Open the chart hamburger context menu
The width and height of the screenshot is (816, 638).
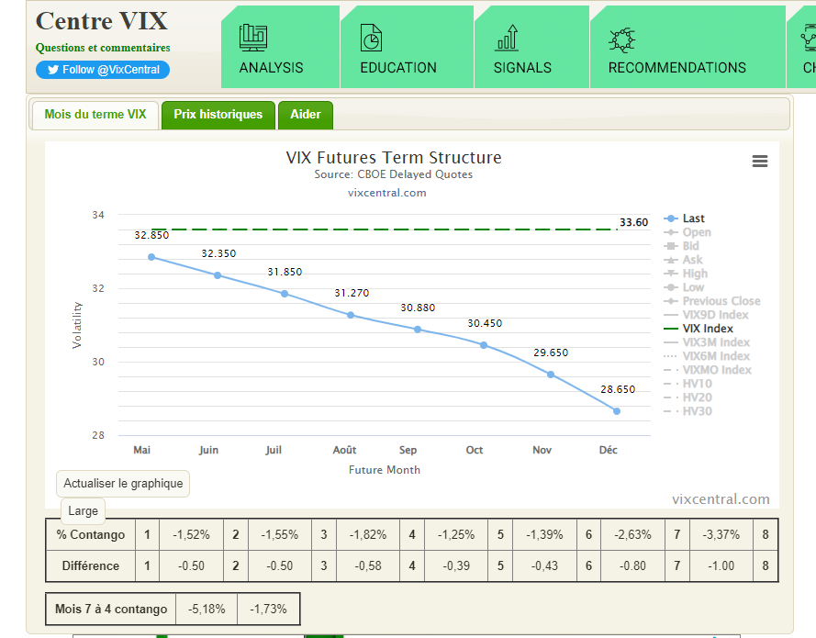(x=760, y=162)
